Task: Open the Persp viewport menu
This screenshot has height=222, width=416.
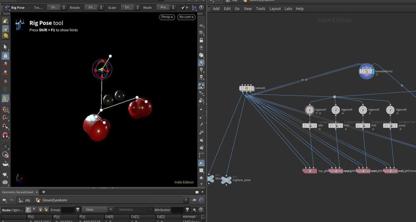Action: point(167,17)
